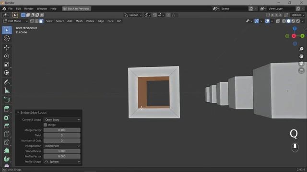Enable edge select mode

(x=36, y=21)
